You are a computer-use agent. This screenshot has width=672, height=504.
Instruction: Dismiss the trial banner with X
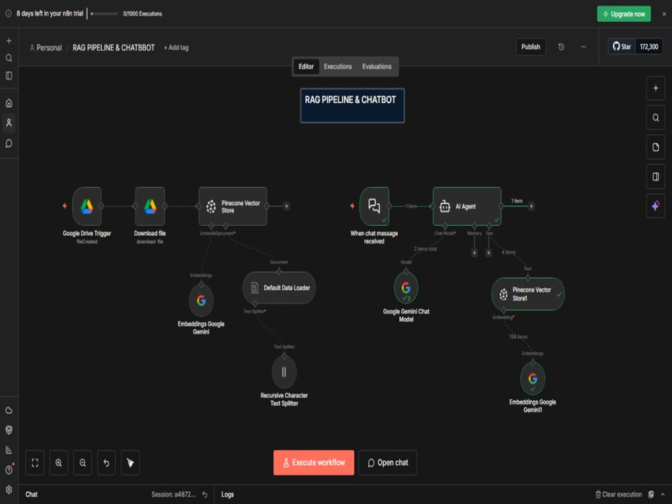click(665, 13)
